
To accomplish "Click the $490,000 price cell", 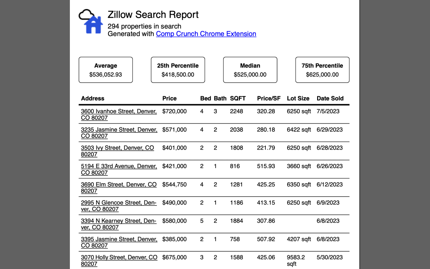I will click(x=174, y=202).
